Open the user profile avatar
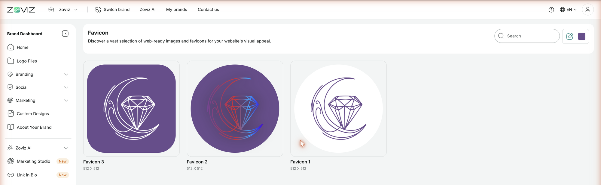The width and height of the screenshot is (601, 185). point(588,10)
